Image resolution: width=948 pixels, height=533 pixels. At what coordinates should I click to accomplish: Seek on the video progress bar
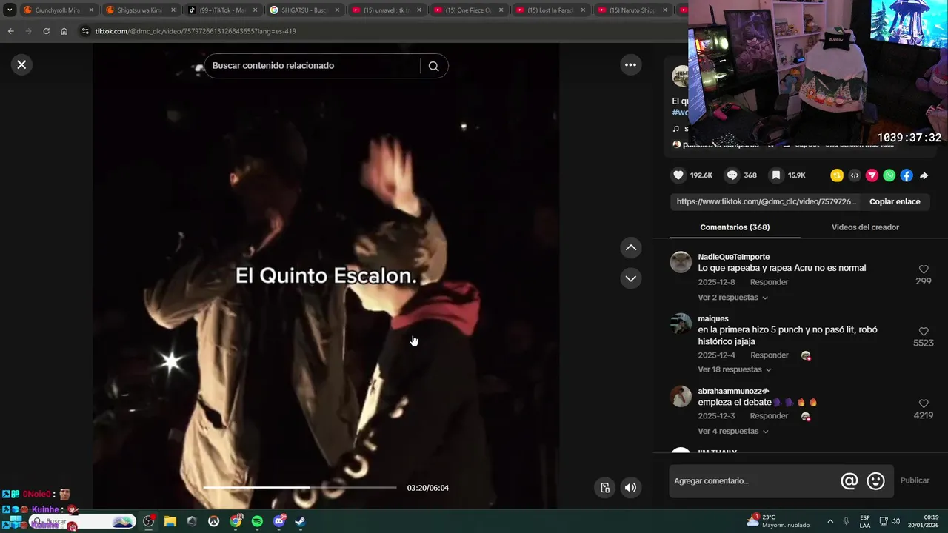[x=300, y=487]
